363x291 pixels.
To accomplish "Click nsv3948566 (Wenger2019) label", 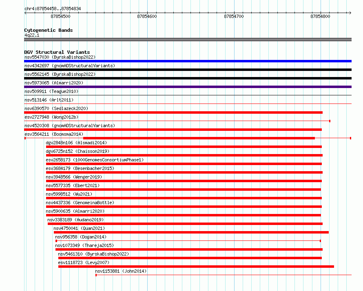I will [x=74, y=177].
